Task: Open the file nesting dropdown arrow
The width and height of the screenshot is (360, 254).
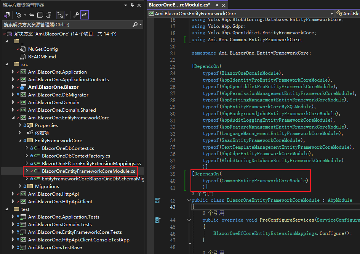Action: (x=67, y=15)
